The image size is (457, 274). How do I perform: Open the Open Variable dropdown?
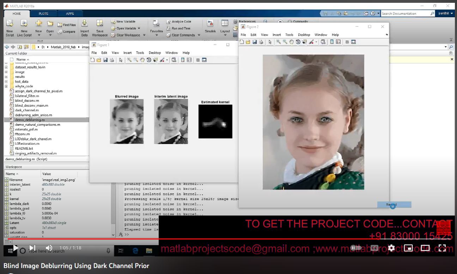[x=139, y=29]
